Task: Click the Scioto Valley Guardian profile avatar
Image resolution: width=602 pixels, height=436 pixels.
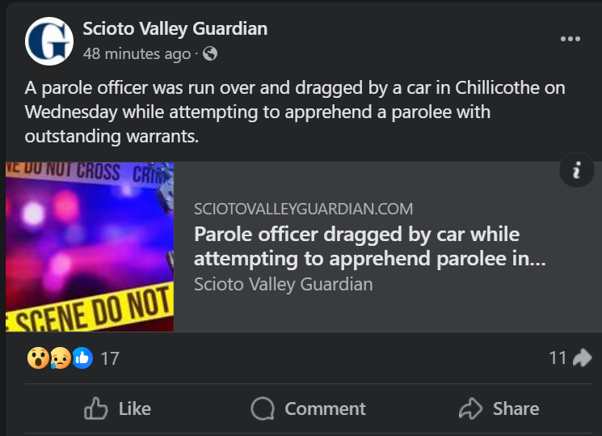Action: pyautogui.click(x=49, y=41)
